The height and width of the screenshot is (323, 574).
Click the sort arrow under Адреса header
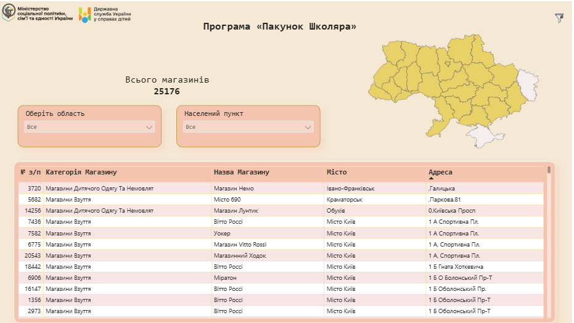431,178
